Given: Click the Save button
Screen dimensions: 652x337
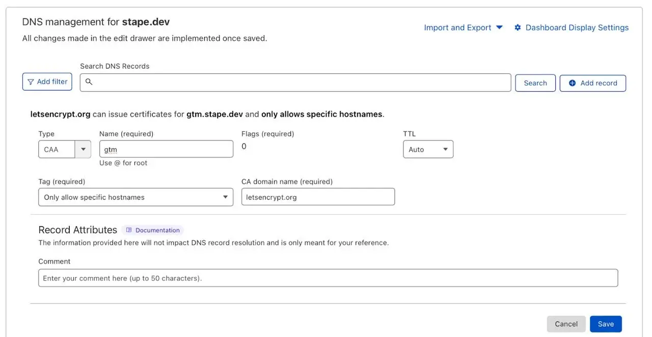Looking at the screenshot, I should [606, 324].
